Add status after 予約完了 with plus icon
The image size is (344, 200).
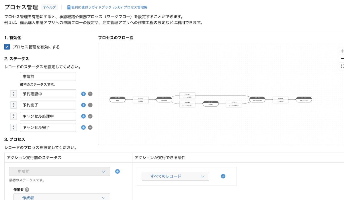click(83, 105)
